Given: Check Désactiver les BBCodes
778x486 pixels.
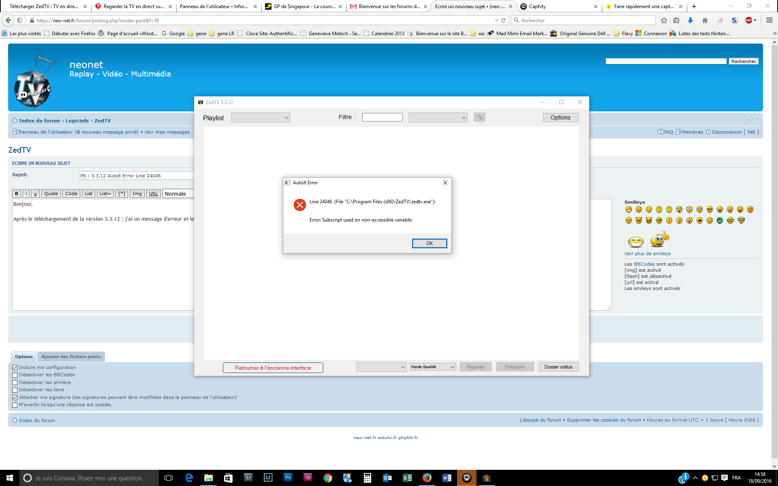Looking at the screenshot, I should point(15,375).
